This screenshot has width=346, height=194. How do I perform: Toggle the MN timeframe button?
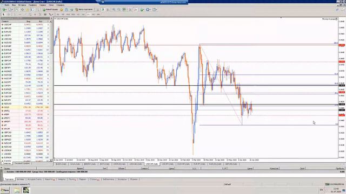point(98,15)
